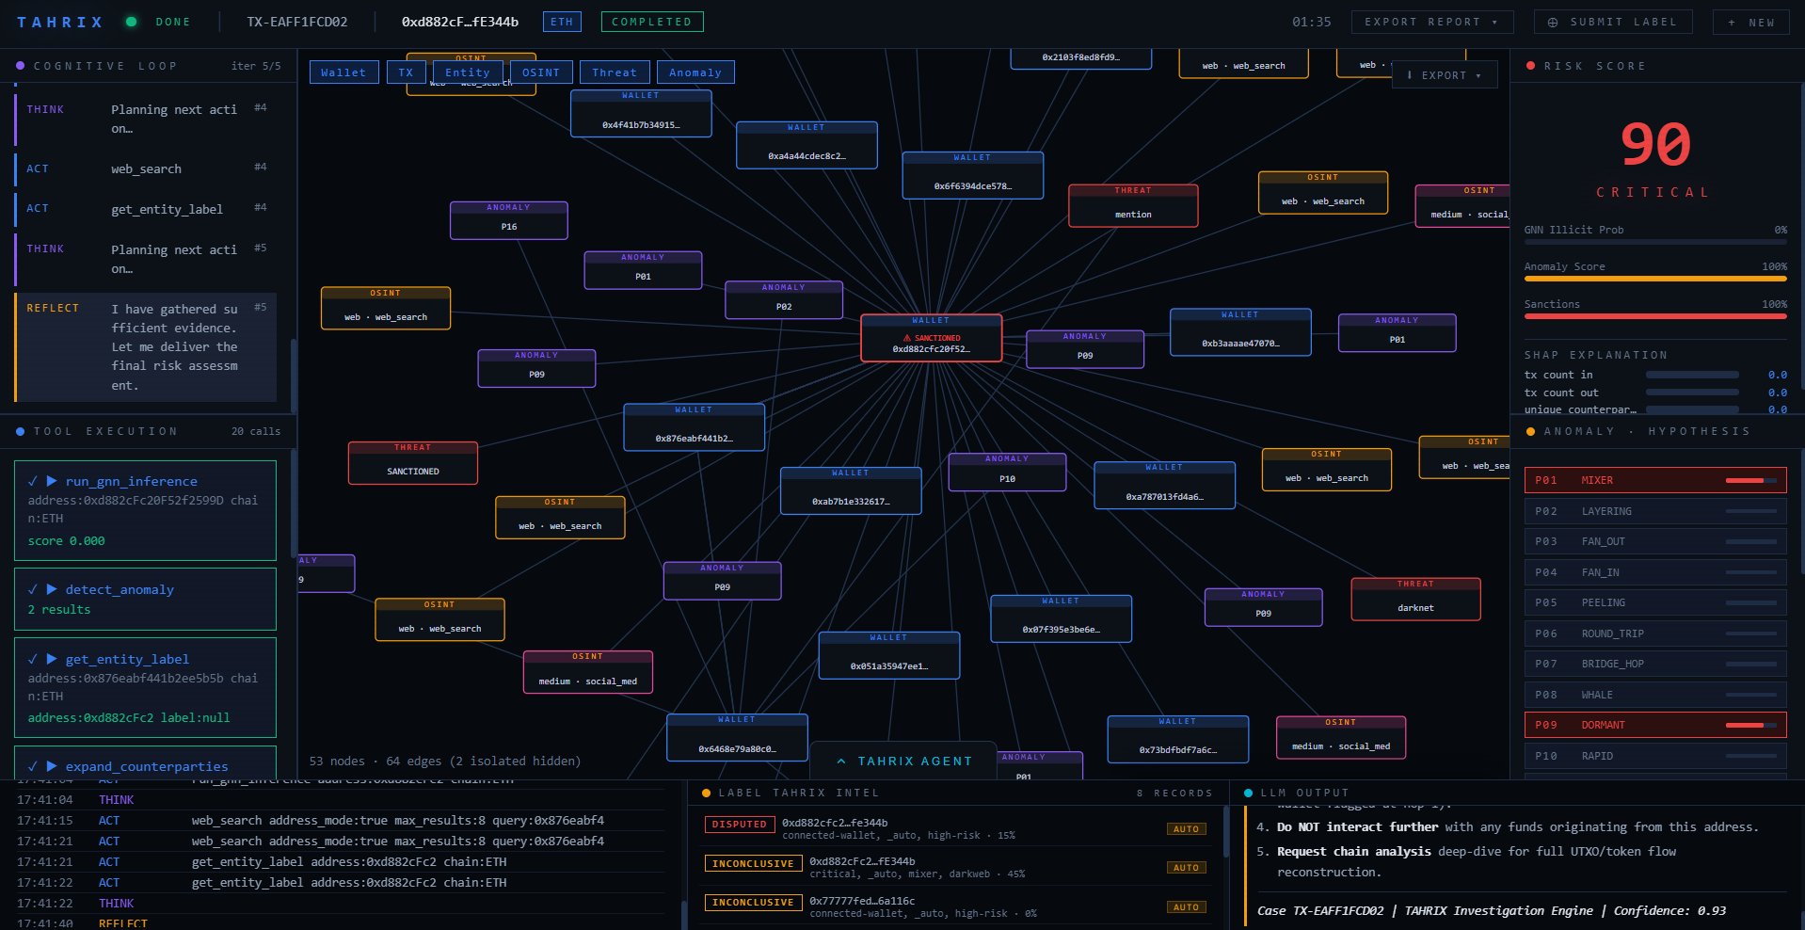Viewport: 1805px width, 930px height.
Task: Click the warning icon on the SANCTIONED wallet node
Action: [x=907, y=338]
